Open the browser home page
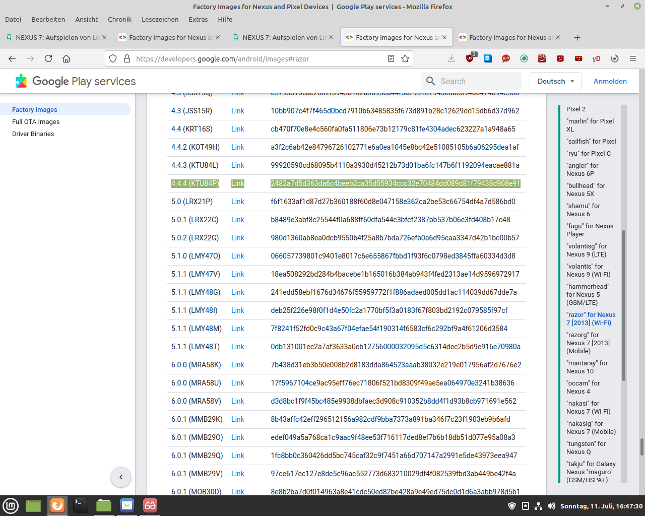This screenshot has width=645, height=516. pos(66,58)
